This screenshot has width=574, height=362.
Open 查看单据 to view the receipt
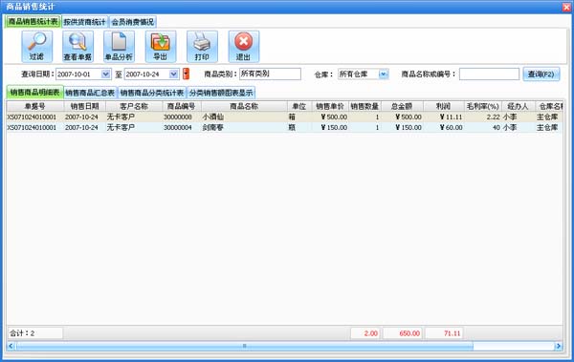(x=77, y=47)
